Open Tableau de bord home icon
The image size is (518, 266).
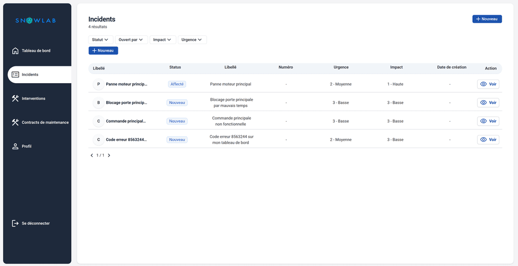tap(15, 51)
